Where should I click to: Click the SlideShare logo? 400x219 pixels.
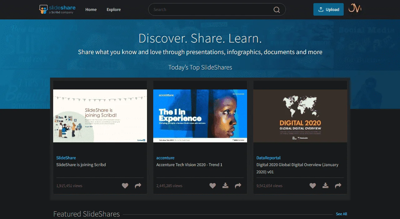tap(57, 9)
